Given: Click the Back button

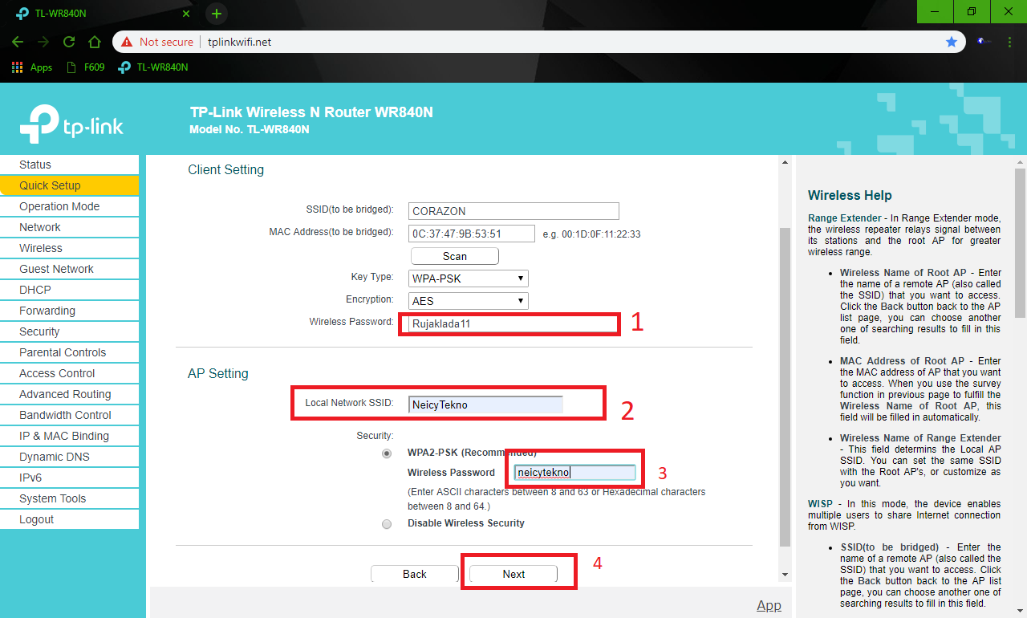Looking at the screenshot, I should [x=415, y=574].
